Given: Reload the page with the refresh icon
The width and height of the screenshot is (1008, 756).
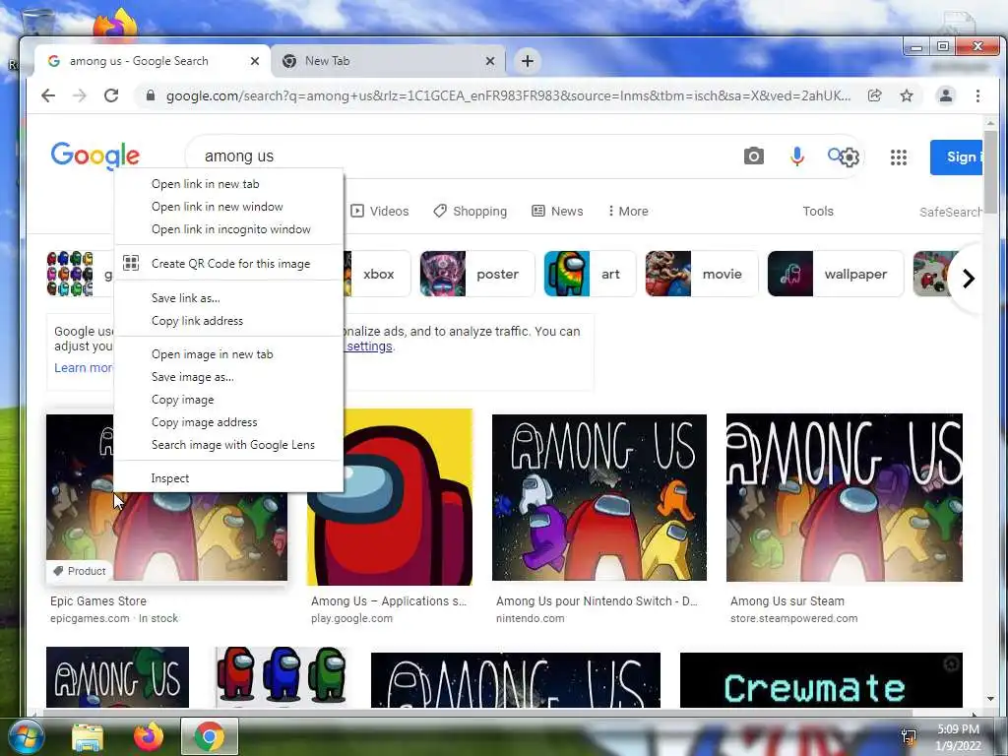Looking at the screenshot, I should 111,95.
